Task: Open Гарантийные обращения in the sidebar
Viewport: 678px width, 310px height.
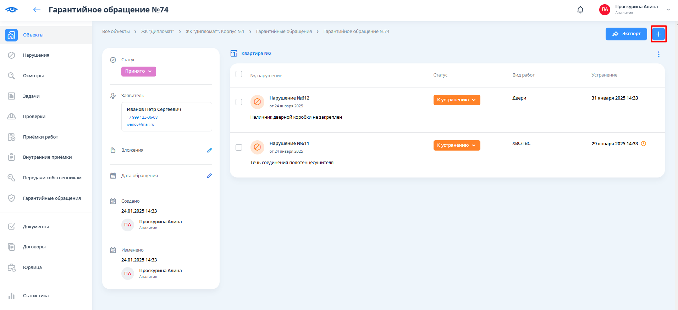Action: 52,198
